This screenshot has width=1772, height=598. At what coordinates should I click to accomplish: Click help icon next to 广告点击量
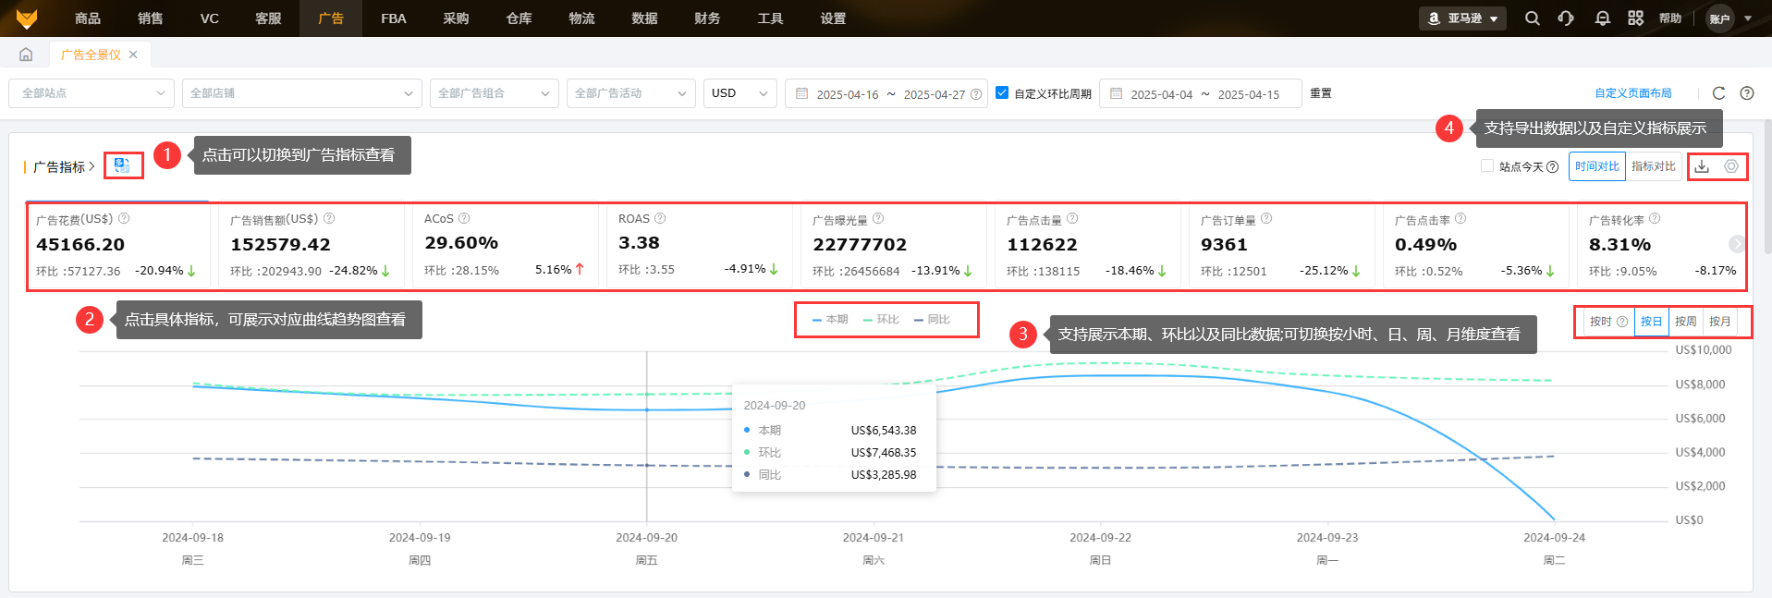[1072, 219]
